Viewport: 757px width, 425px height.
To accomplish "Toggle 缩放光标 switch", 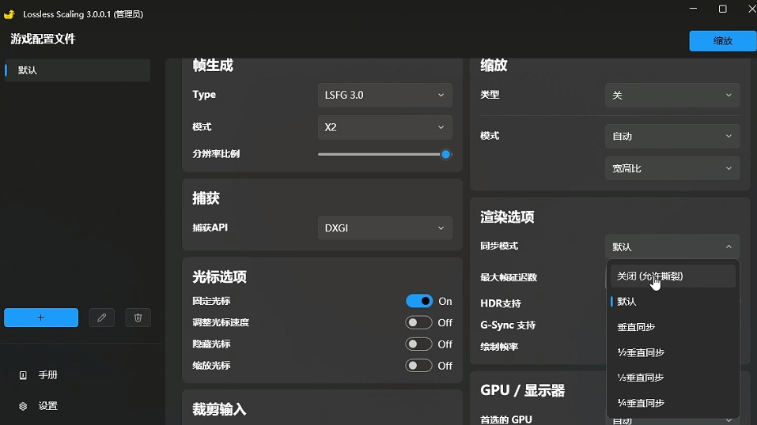I will [418, 366].
